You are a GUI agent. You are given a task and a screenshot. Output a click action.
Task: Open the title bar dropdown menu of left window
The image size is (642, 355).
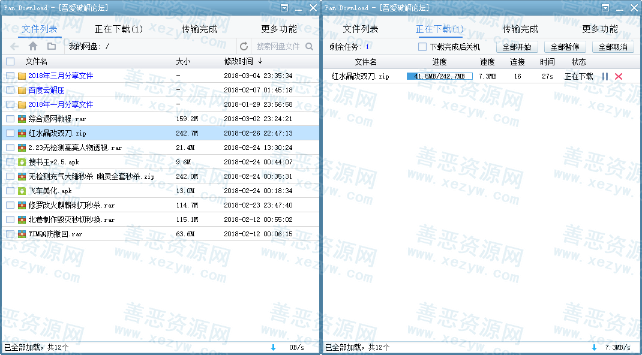(284, 8)
